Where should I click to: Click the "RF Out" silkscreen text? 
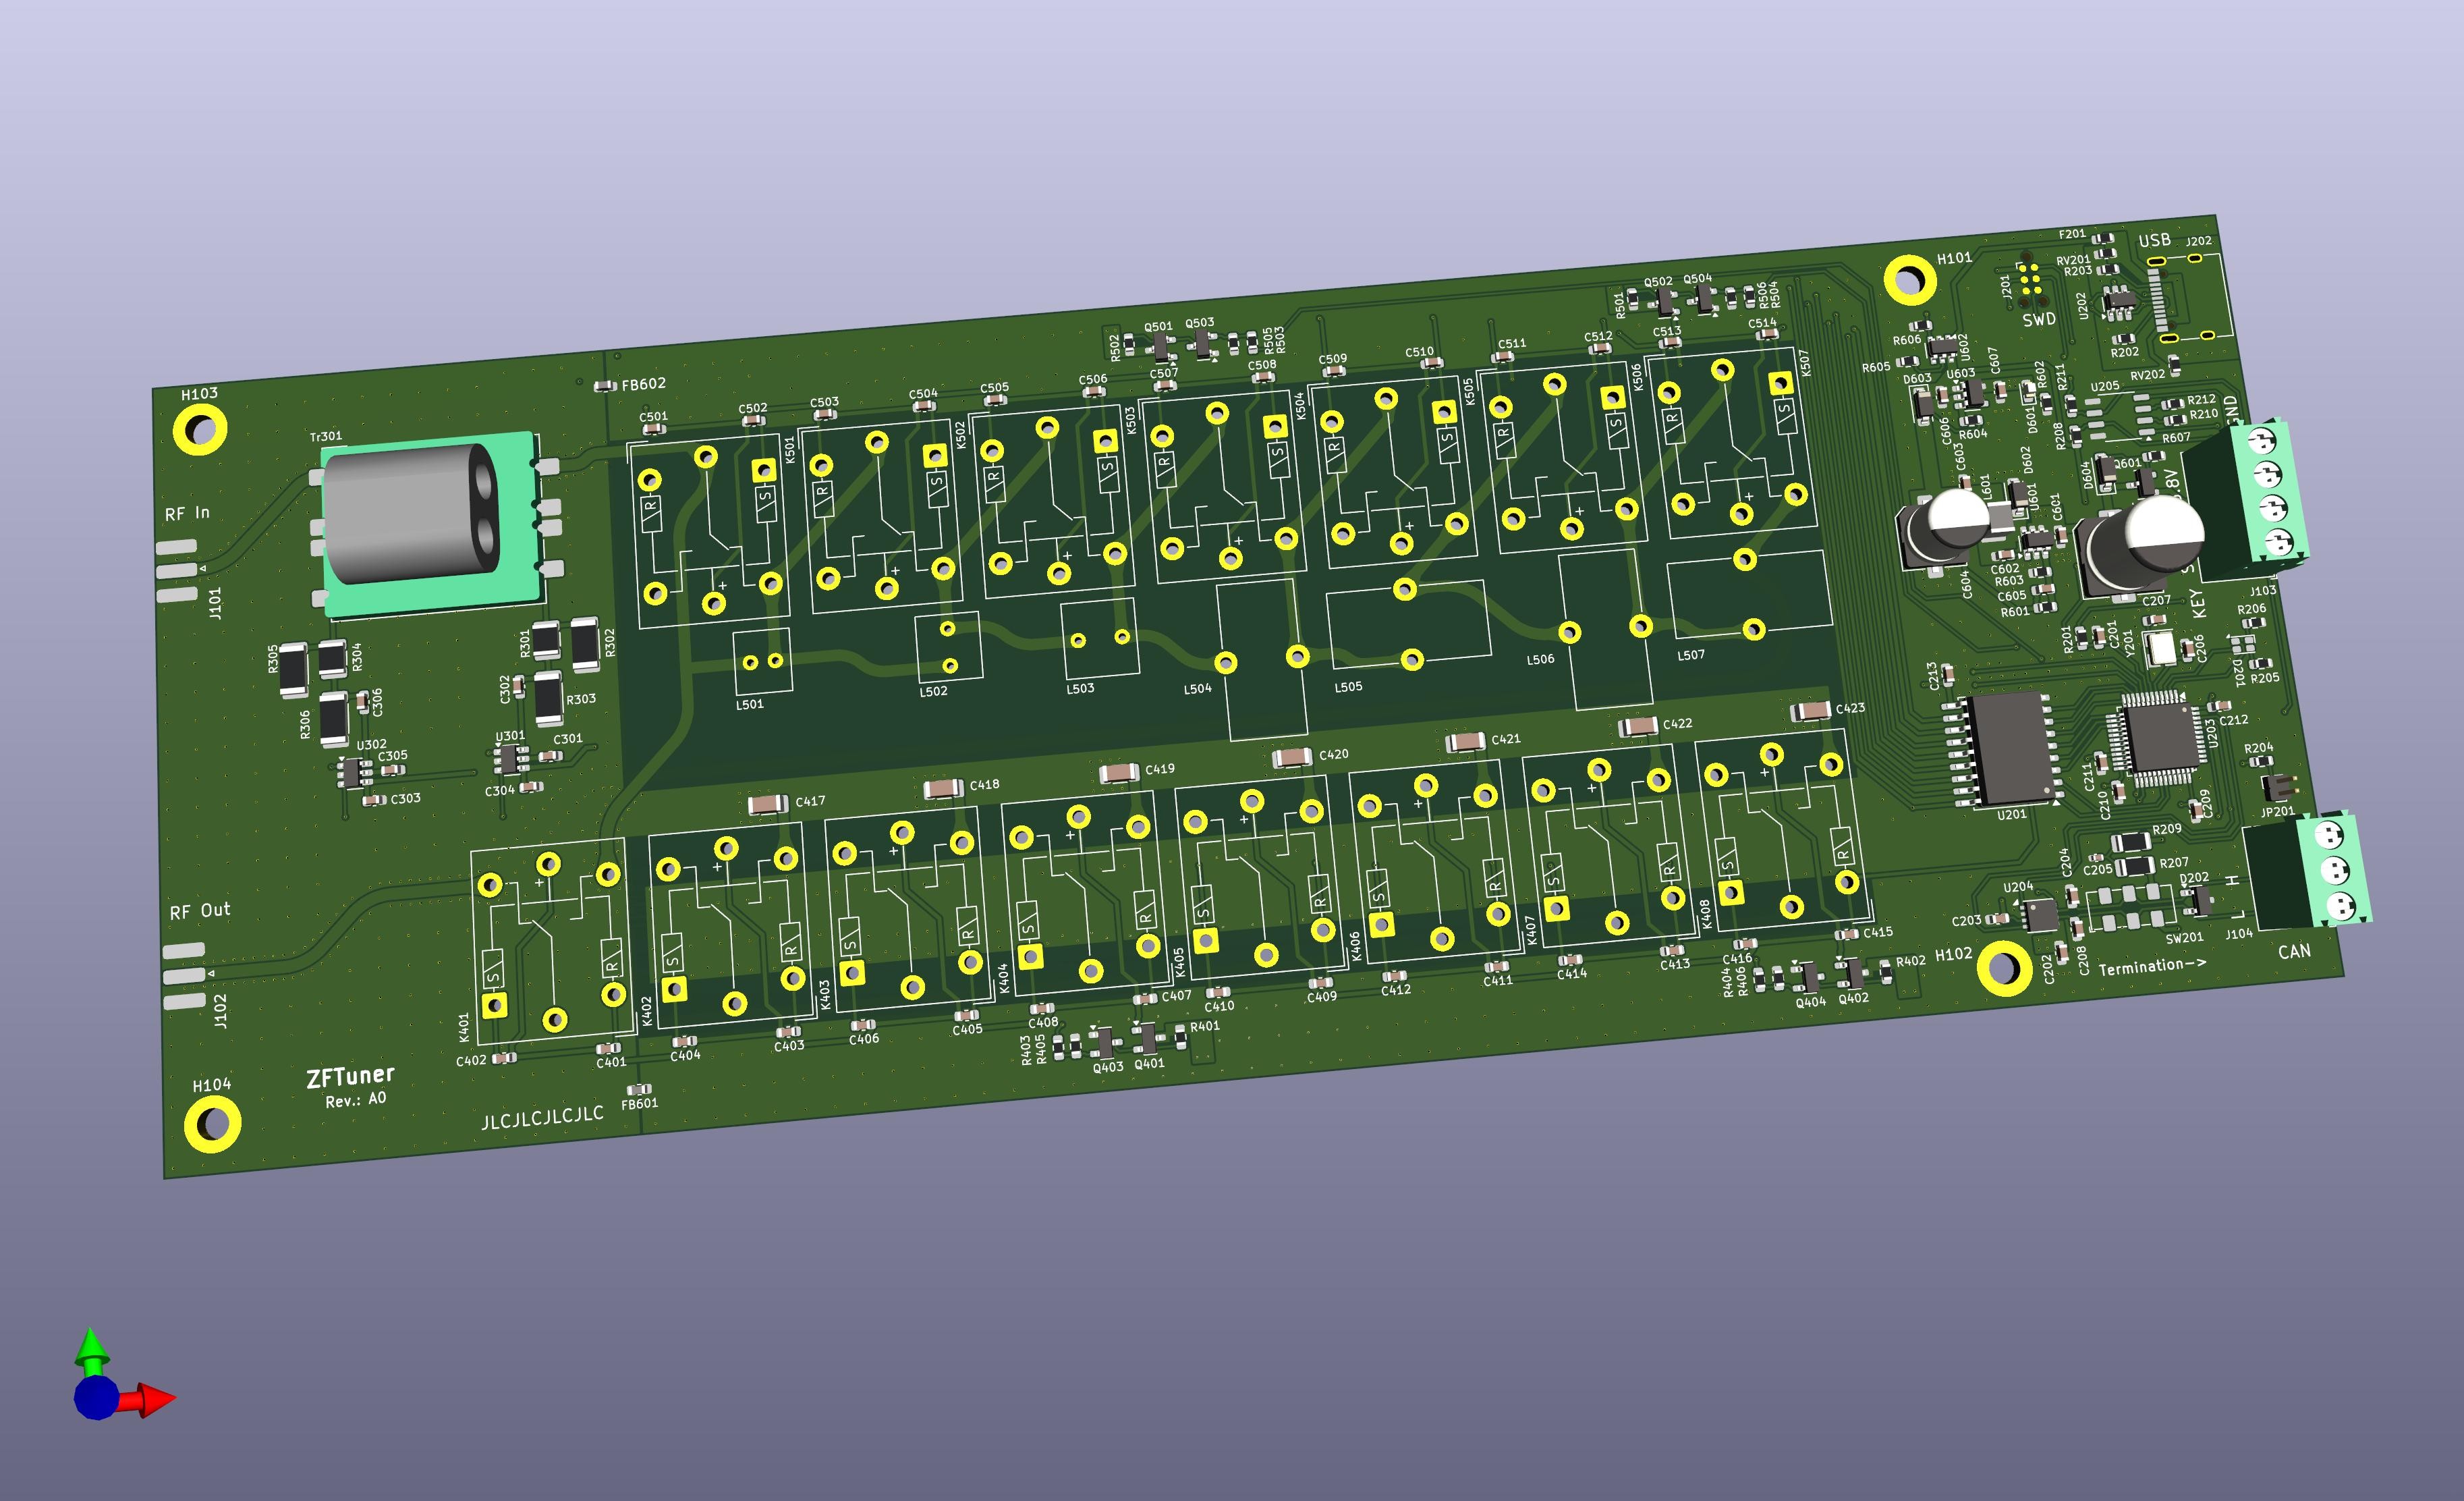click(x=200, y=911)
